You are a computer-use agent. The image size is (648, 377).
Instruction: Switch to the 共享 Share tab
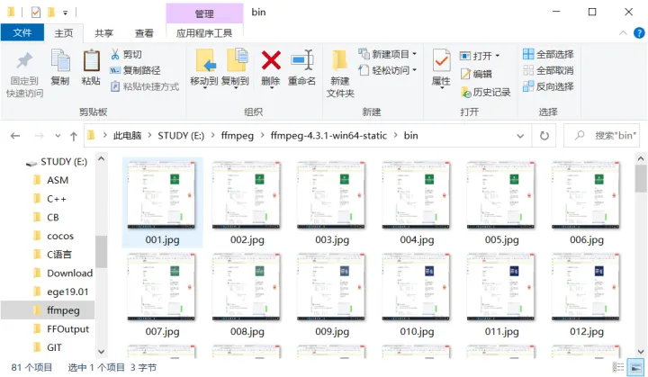[x=103, y=33]
